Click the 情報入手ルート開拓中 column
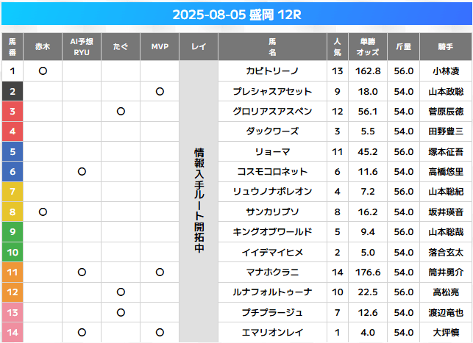473x343 pixels. coord(199,201)
